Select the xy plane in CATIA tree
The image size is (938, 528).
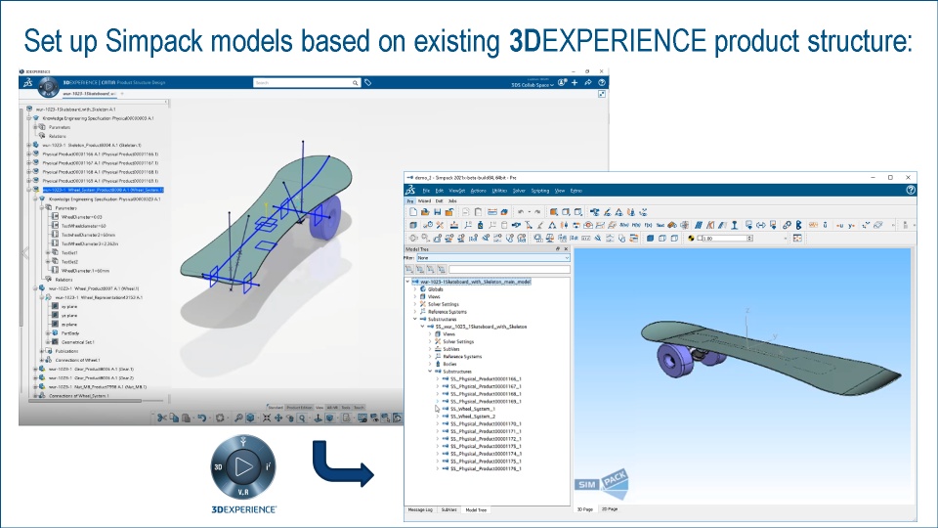69,306
